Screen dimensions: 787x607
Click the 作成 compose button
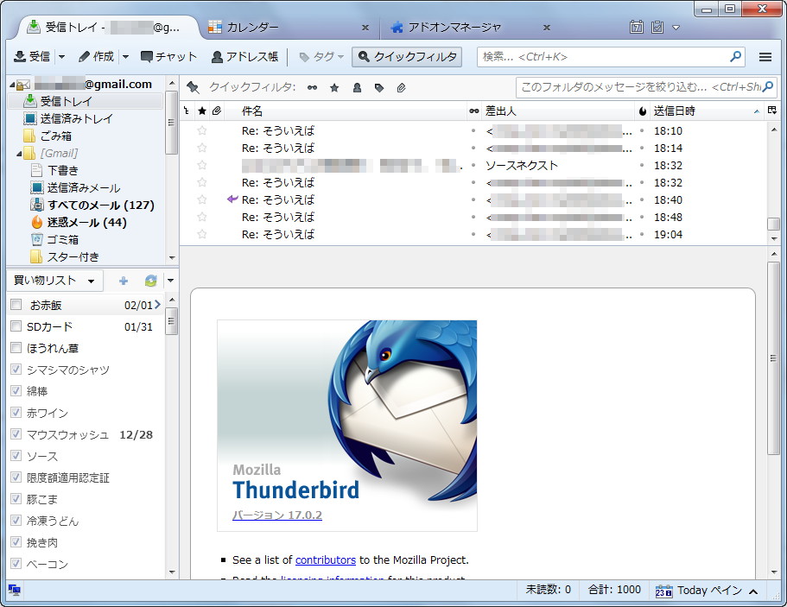[97, 57]
